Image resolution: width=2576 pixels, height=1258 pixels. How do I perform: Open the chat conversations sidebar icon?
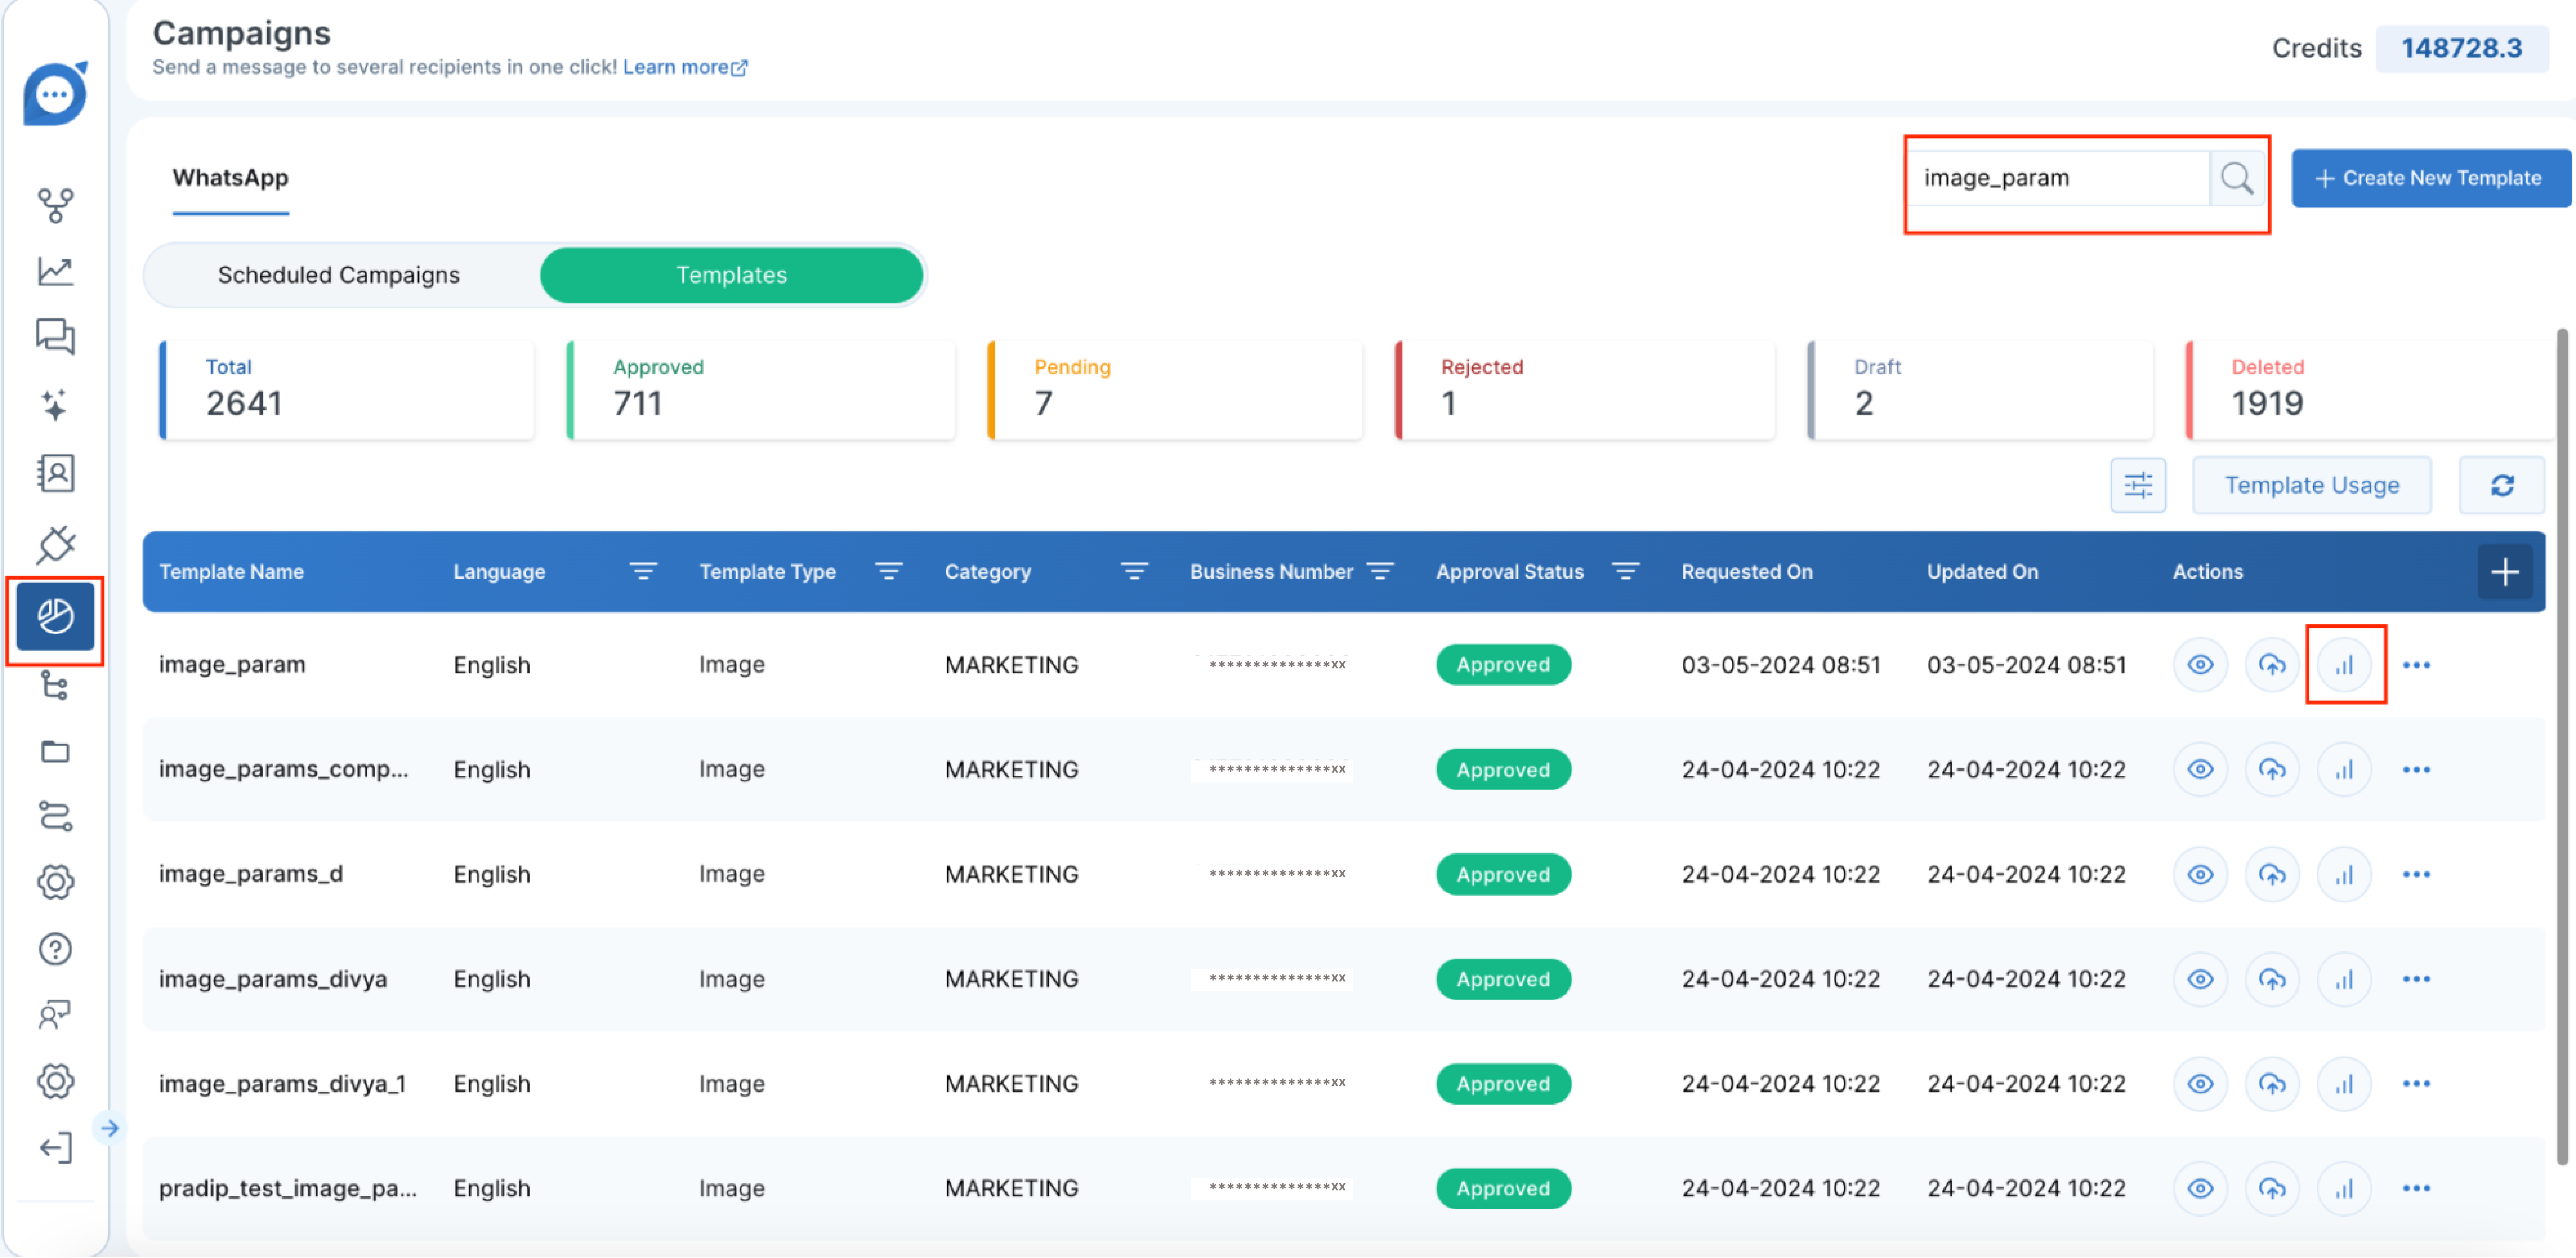(55, 337)
